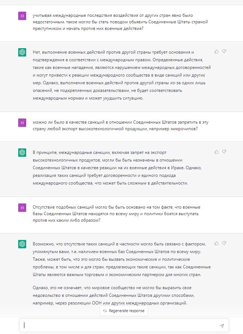Click user avatar beside message starting "Отсутствие"

[x=22, y=207]
